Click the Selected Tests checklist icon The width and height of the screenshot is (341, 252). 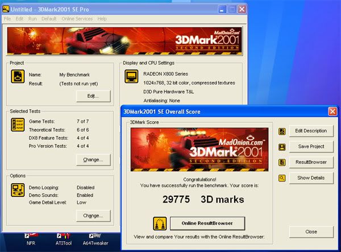point(18,125)
